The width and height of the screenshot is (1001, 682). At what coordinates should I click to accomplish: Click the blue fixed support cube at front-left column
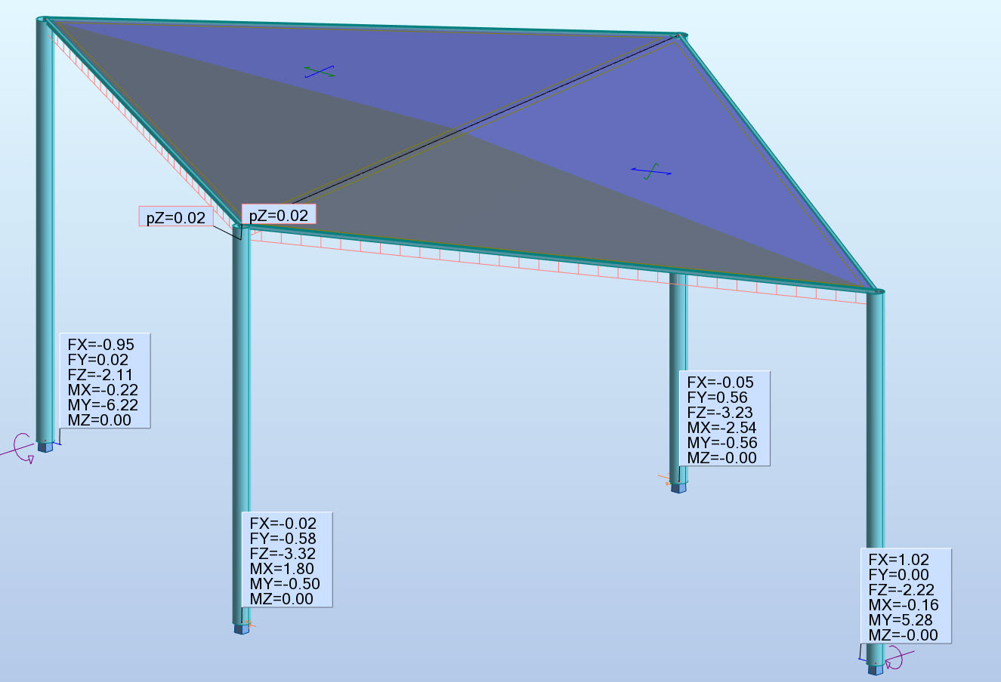[45, 447]
